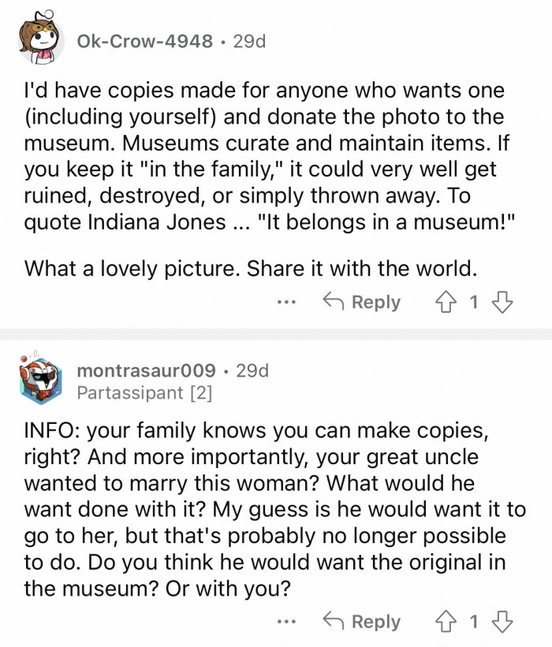The height and width of the screenshot is (647, 552).
Task: Reply to Ok-Crow-4948's comment
Action: point(362,303)
